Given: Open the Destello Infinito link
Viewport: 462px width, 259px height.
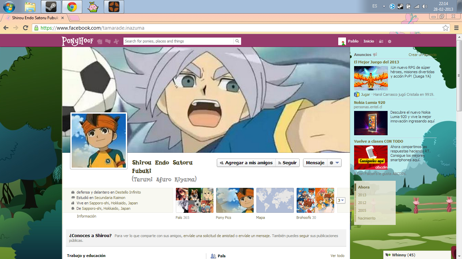Looking at the screenshot, I should pyautogui.click(x=128, y=192).
